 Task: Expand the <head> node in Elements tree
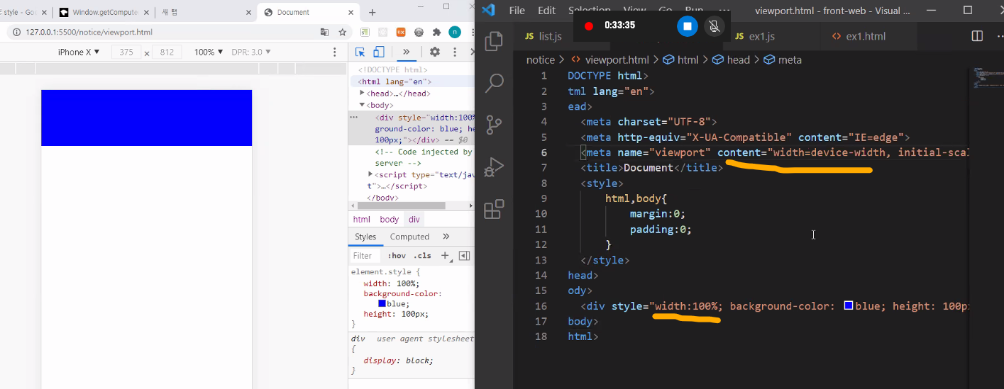click(x=363, y=93)
